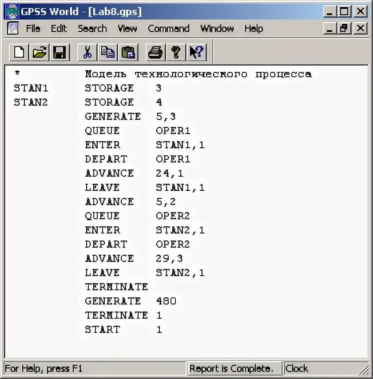
Task: Click the STAN2 label in the code
Action: pyautogui.click(x=31, y=102)
